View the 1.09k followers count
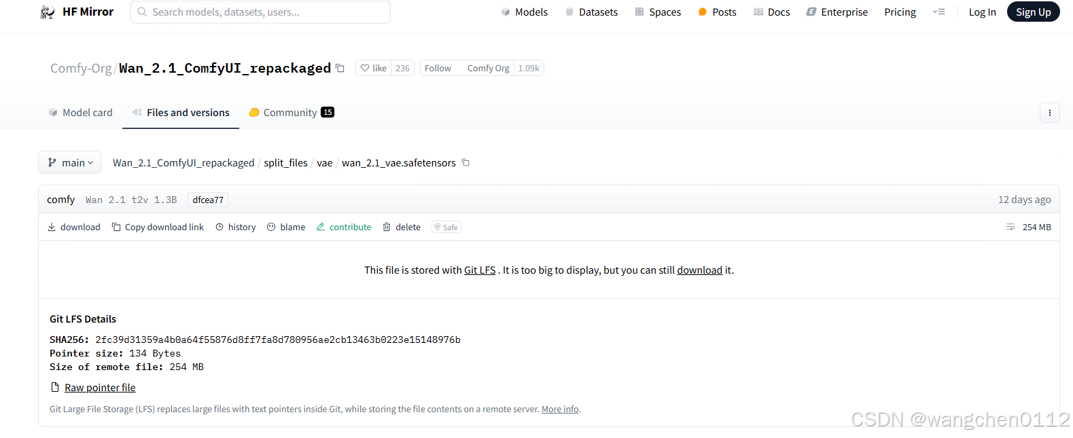 point(529,68)
